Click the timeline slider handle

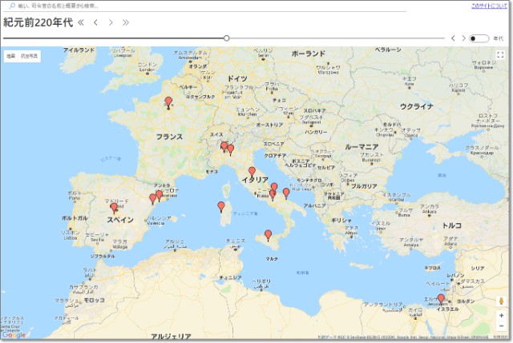coord(227,38)
